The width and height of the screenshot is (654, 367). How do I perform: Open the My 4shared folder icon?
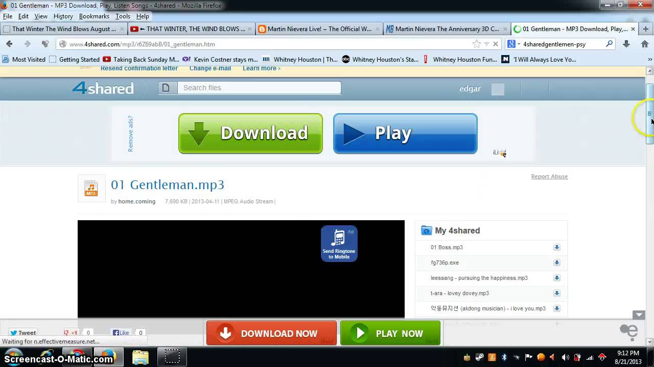tap(426, 230)
